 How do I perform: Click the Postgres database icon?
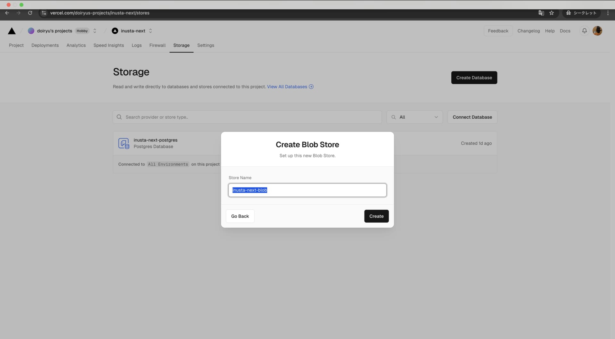124,143
